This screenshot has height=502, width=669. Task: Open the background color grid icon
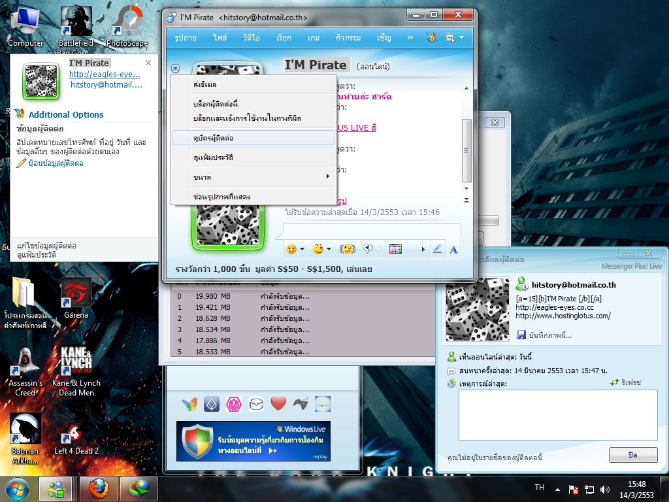[x=395, y=249]
